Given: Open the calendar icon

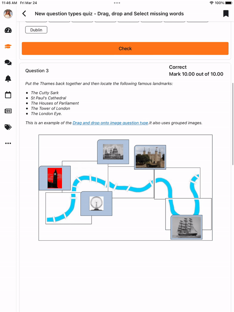Looking at the screenshot, I should pyautogui.click(x=8, y=95).
